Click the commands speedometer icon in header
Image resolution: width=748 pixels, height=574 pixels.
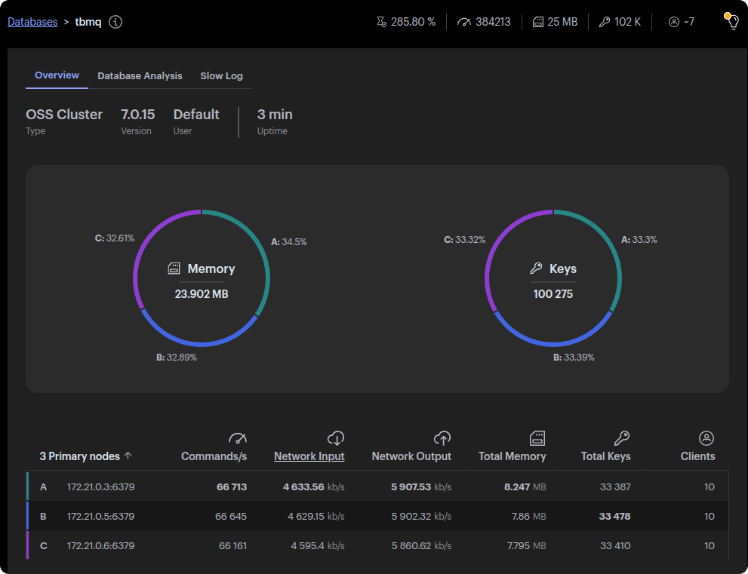pyautogui.click(x=464, y=22)
